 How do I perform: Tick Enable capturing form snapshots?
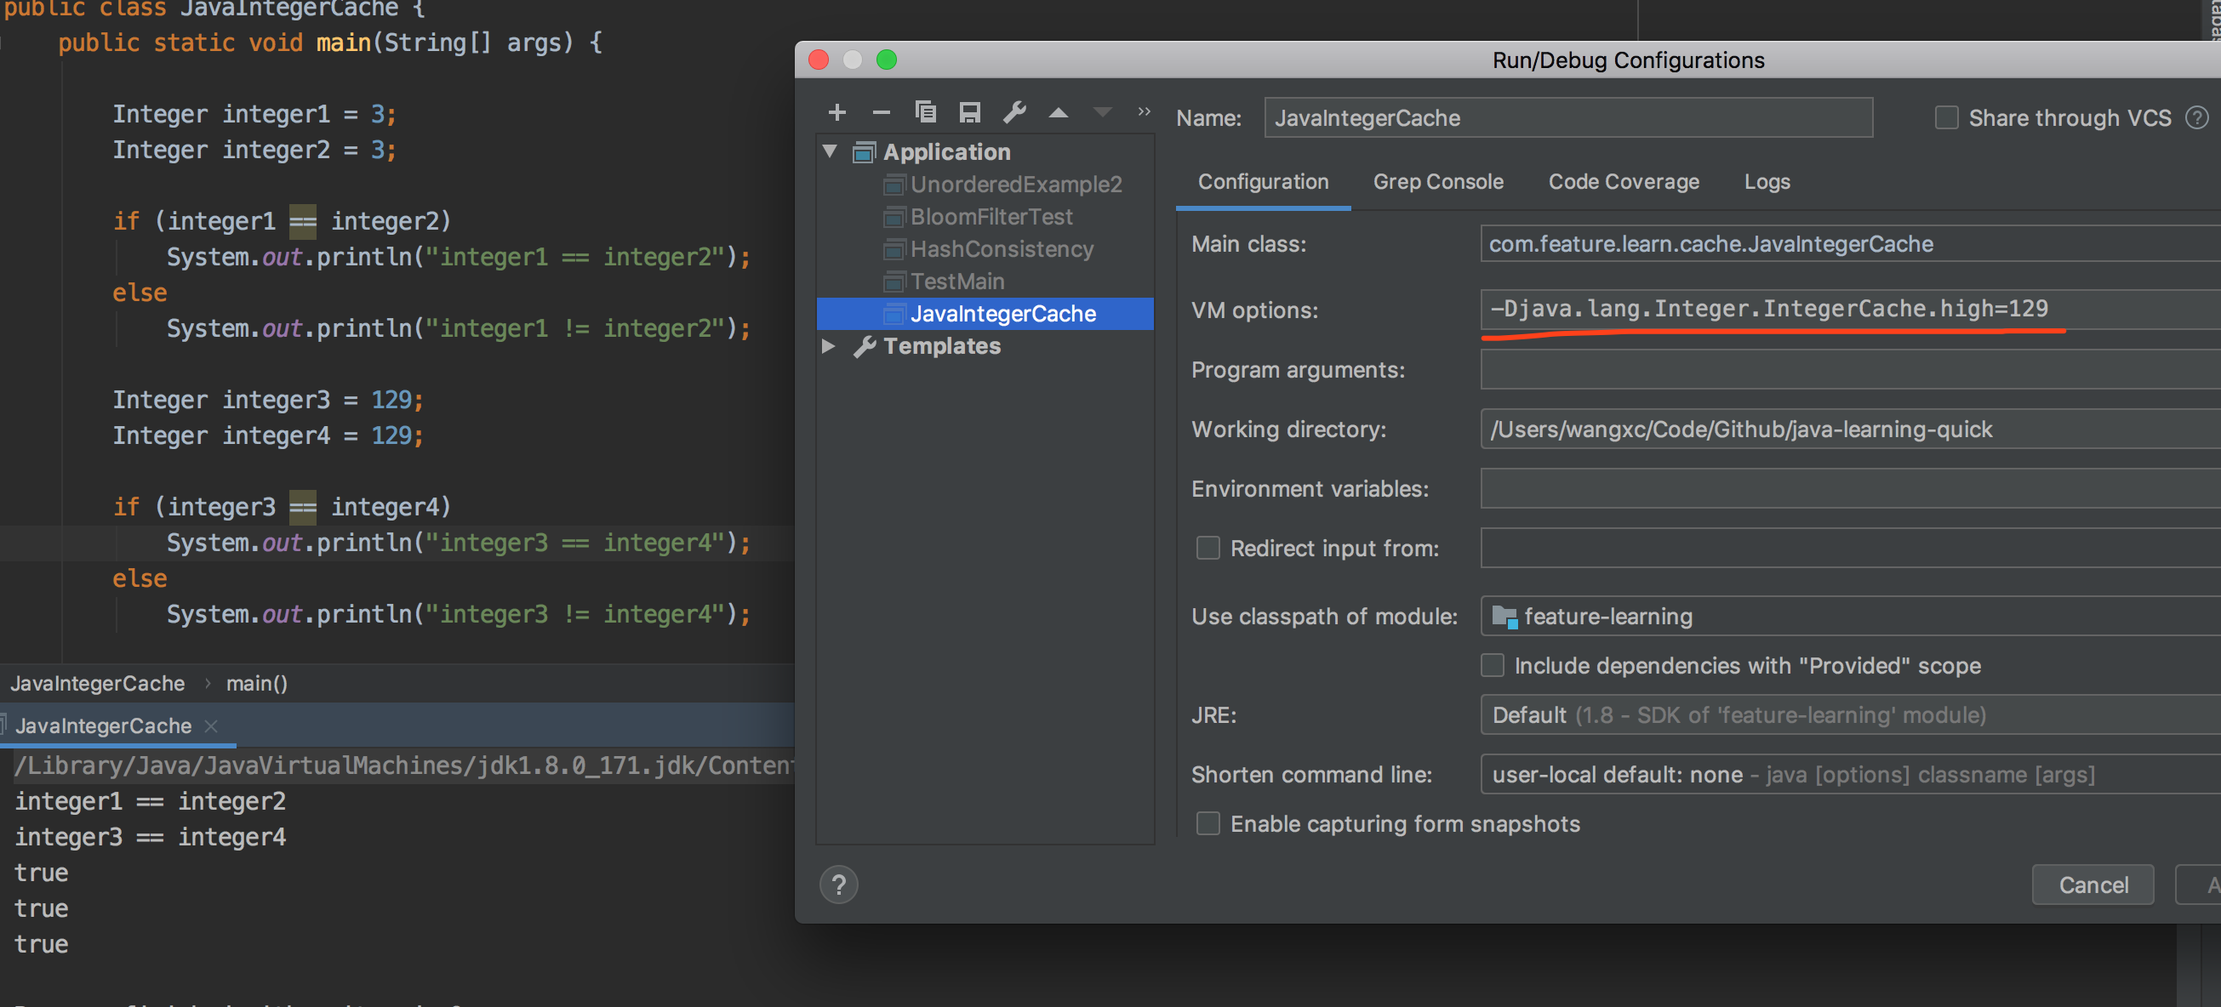click(1208, 823)
